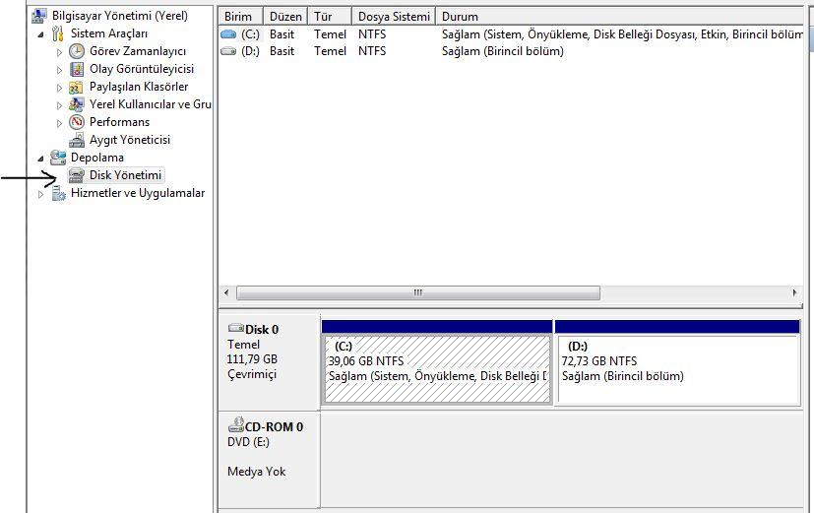Click the left arrow of horizontal scrollbar
Viewport: 814px width, 513px height.
226,292
